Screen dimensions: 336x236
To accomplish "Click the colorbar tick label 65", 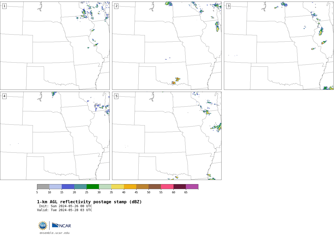I will coord(186,193).
